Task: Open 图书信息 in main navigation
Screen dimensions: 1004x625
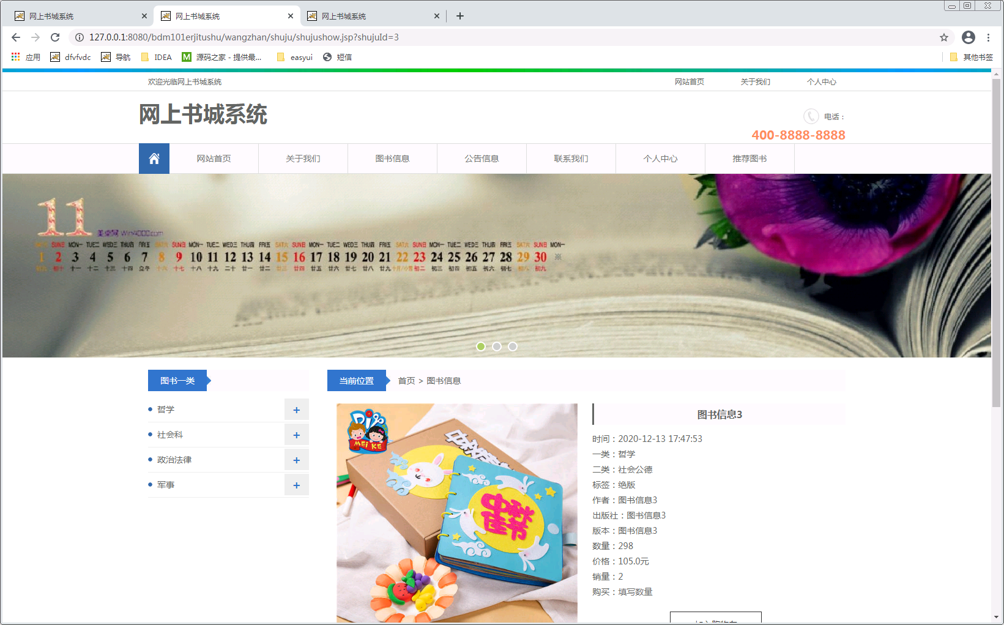Action: pyautogui.click(x=393, y=159)
